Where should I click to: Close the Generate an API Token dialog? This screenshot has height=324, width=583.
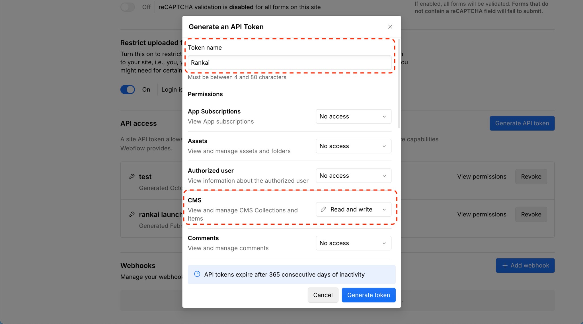coord(390,26)
